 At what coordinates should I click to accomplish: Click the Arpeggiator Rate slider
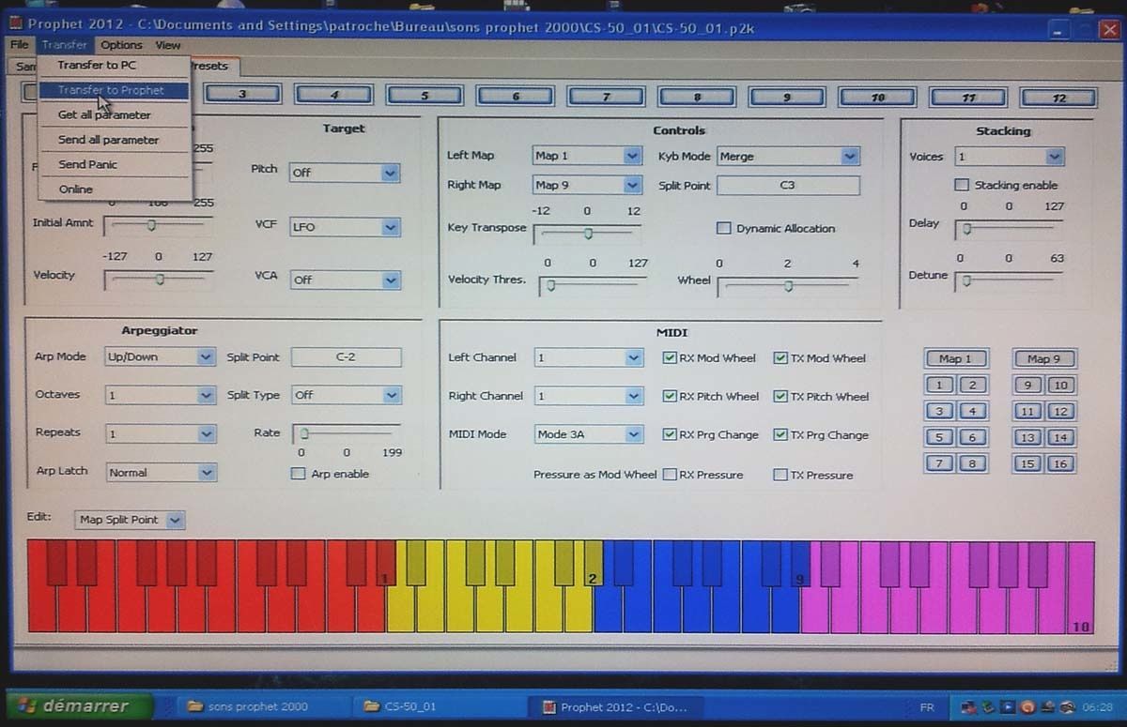point(347,433)
